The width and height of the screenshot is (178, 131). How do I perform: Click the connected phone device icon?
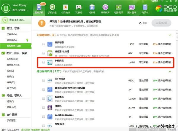pos(6,8)
